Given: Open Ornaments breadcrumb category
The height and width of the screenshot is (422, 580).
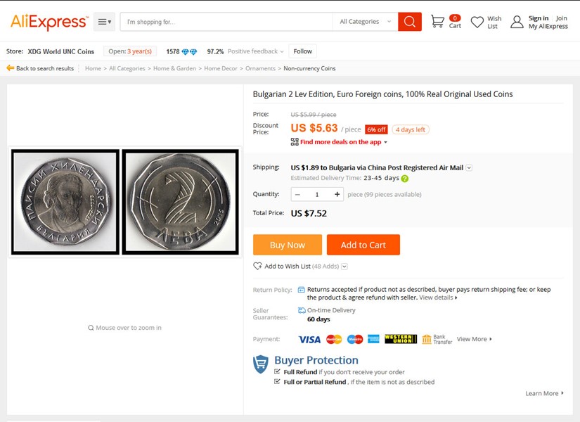Looking at the screenshot, I should tap(260, 68).
